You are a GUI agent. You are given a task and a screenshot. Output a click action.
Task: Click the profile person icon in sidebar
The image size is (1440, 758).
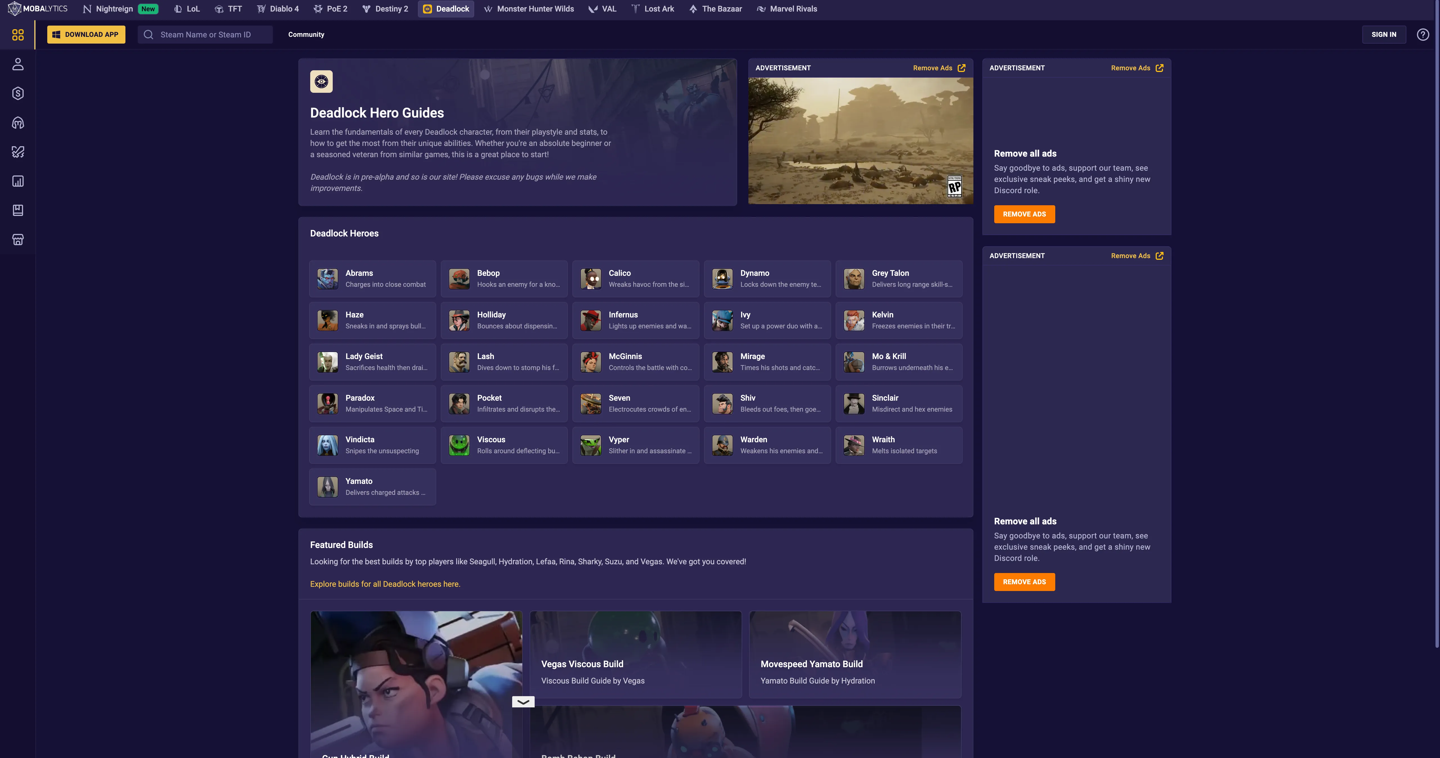(18, 64)
